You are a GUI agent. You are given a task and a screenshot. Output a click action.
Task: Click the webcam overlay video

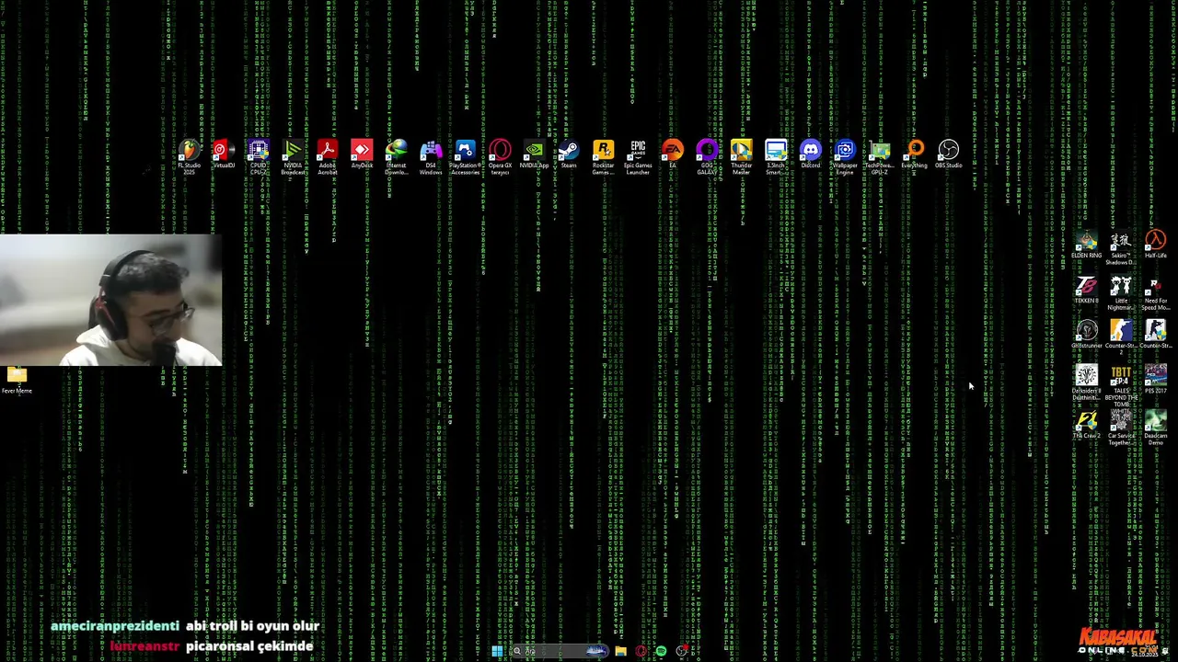[110, 300]
